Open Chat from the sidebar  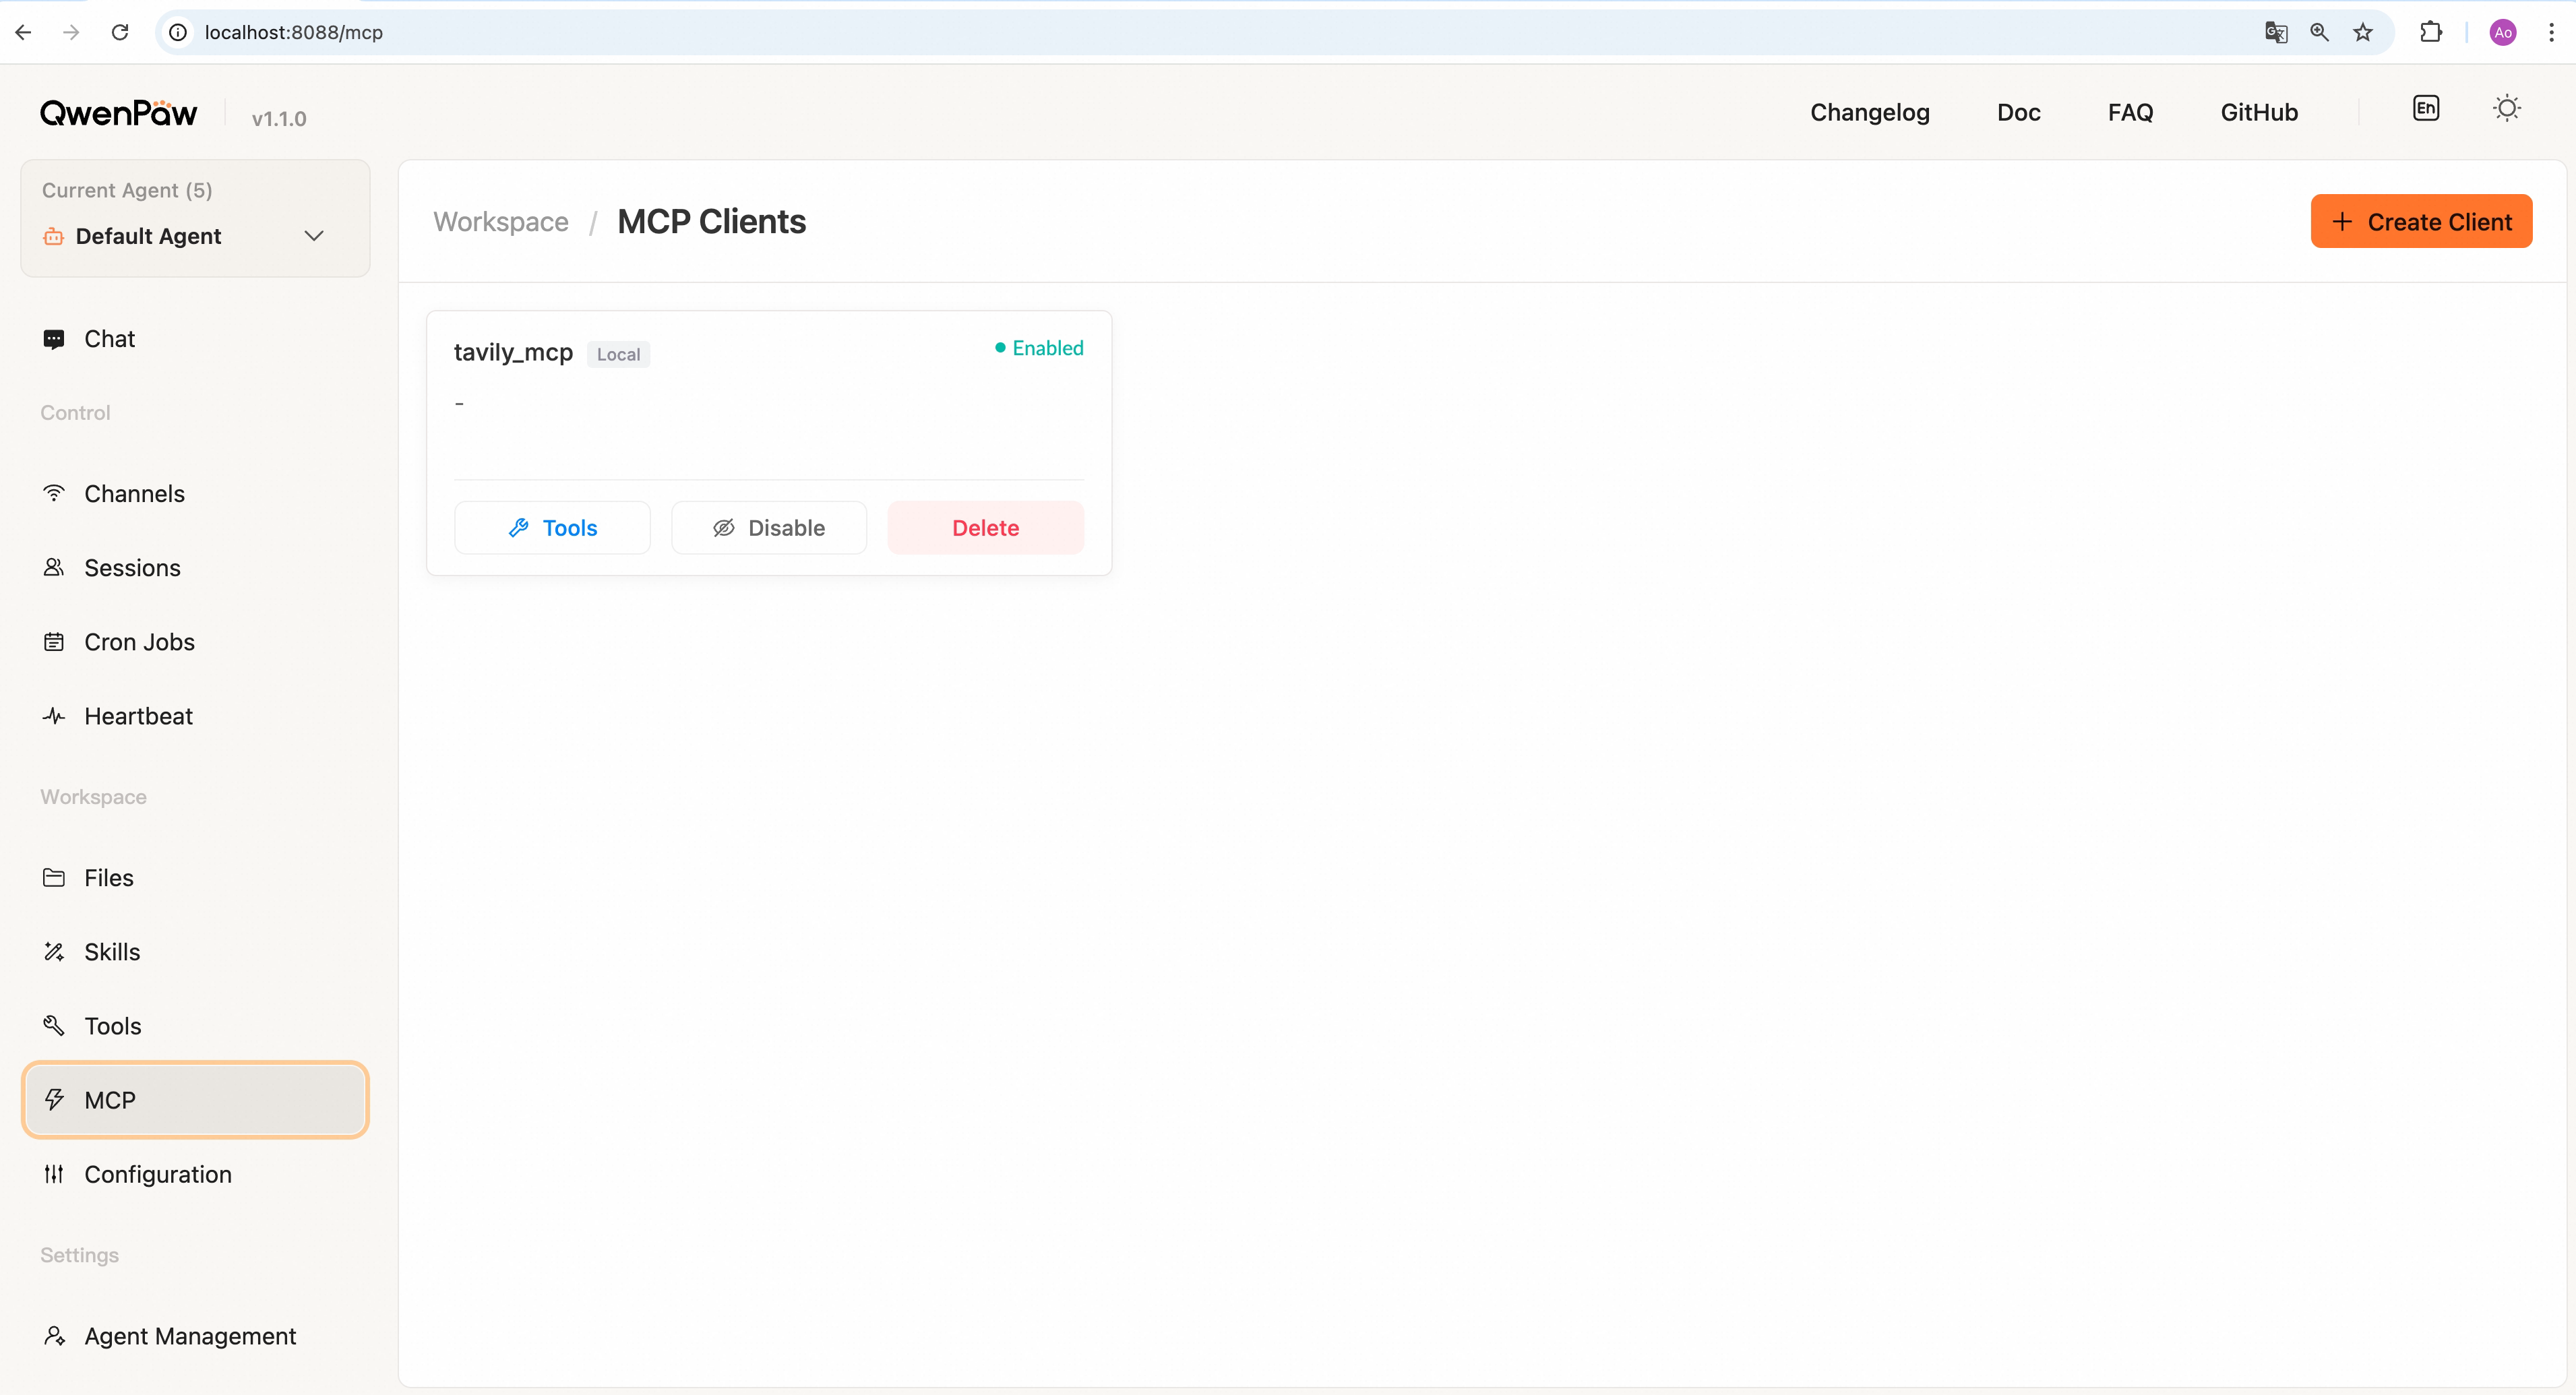(x=109, y=339)
